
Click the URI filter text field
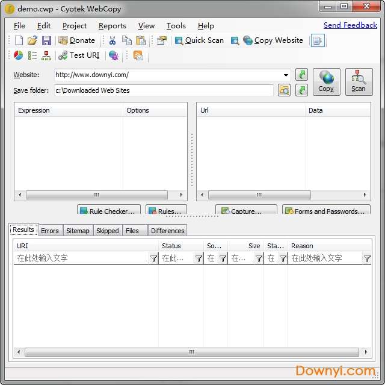coord(81,258)
